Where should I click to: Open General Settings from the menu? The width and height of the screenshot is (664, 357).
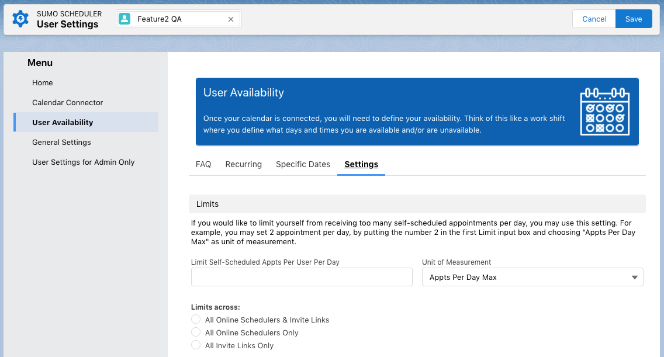pyautogui.click(x=61, y=142)
